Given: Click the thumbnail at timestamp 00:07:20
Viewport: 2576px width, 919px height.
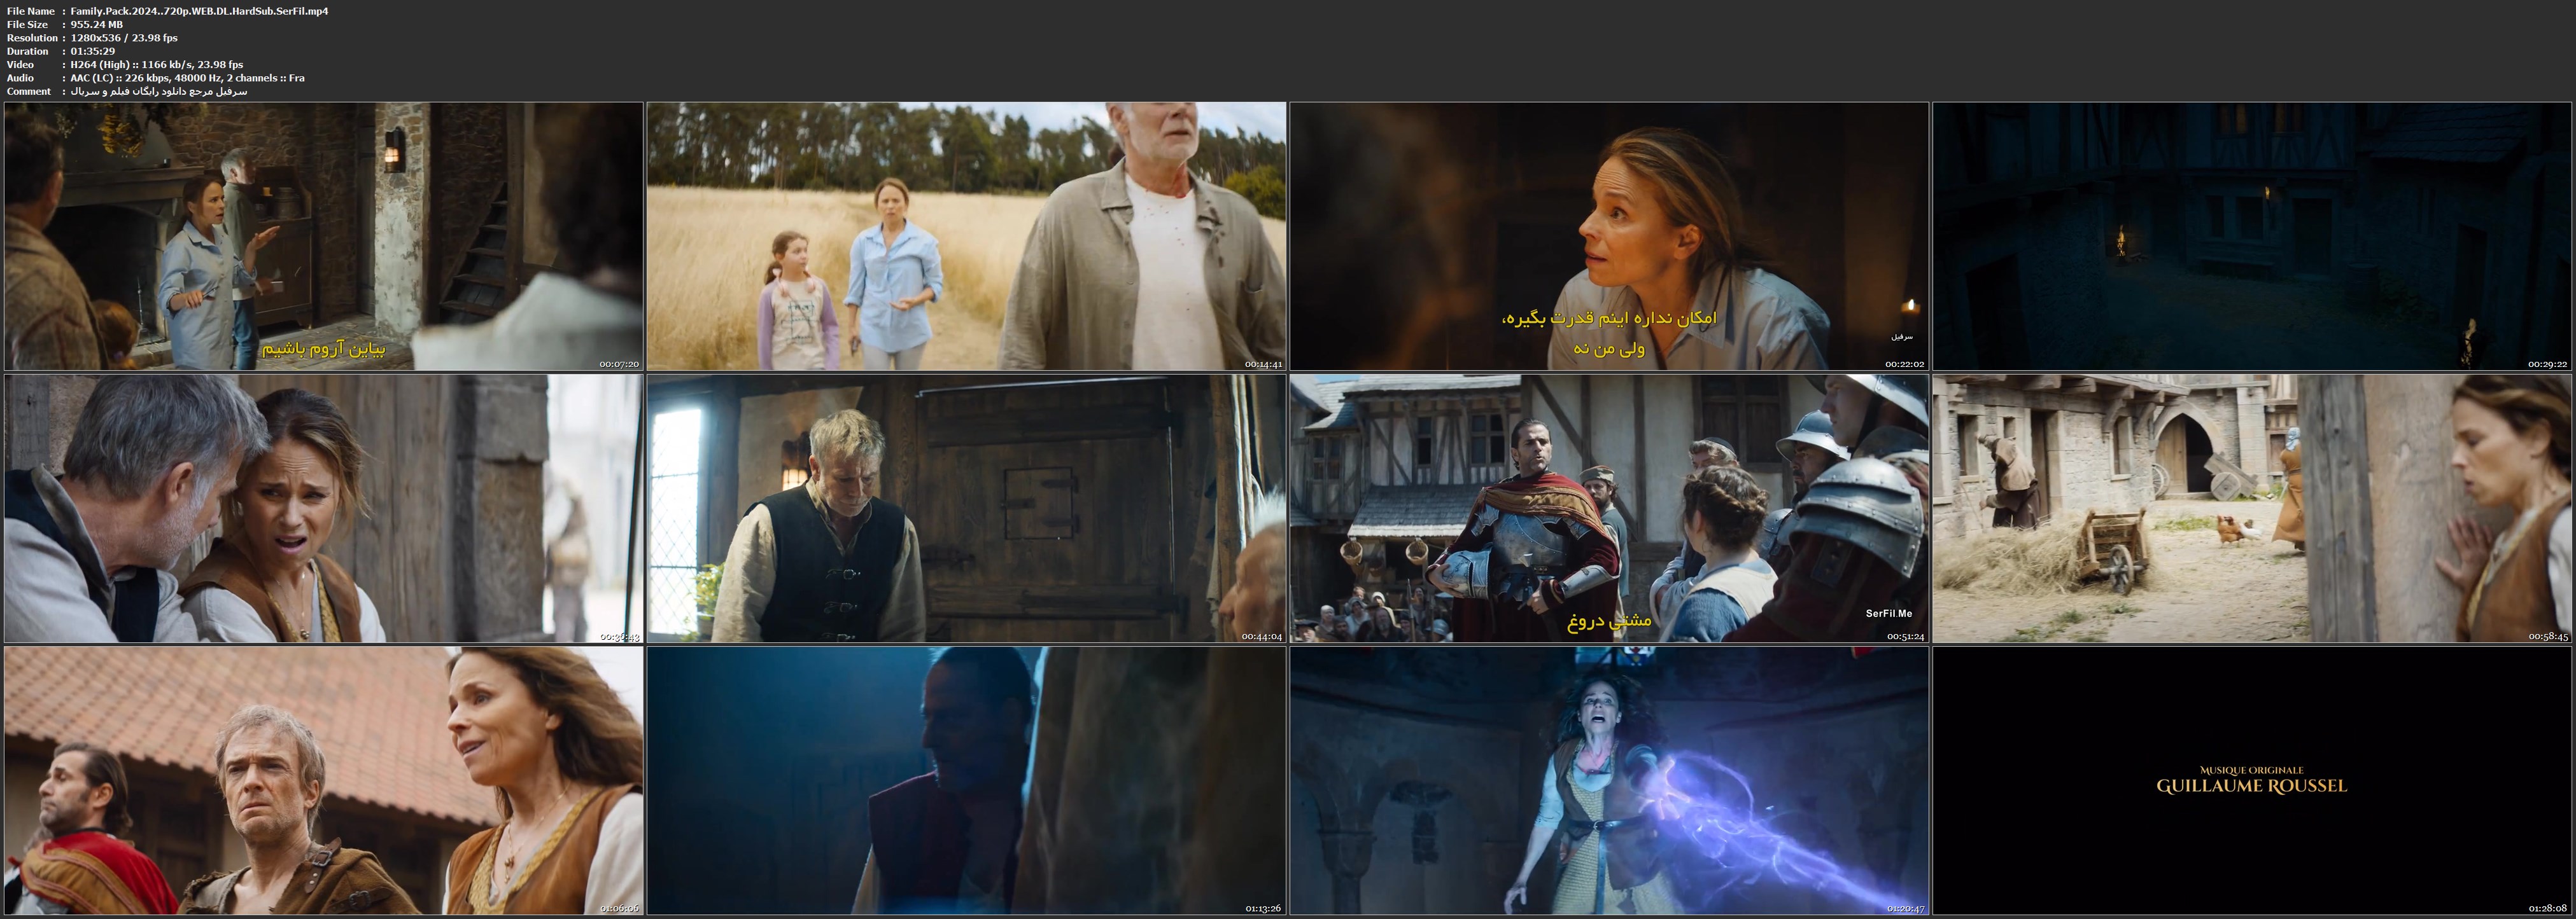Looking at the screenshot, I should pyautogui.click(x=323, y=236).
